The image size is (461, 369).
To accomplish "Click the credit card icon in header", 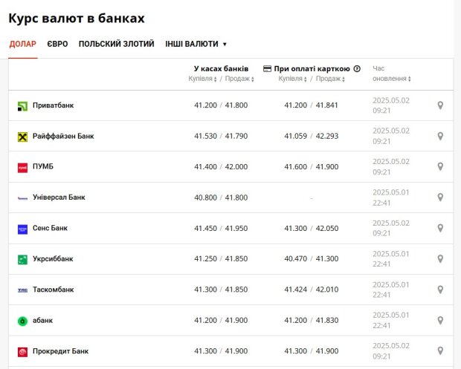I will (267, 69).
